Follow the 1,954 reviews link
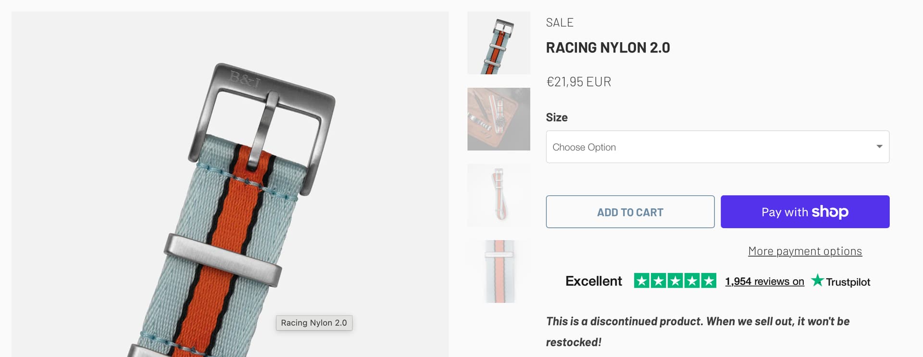 point(764,282)
